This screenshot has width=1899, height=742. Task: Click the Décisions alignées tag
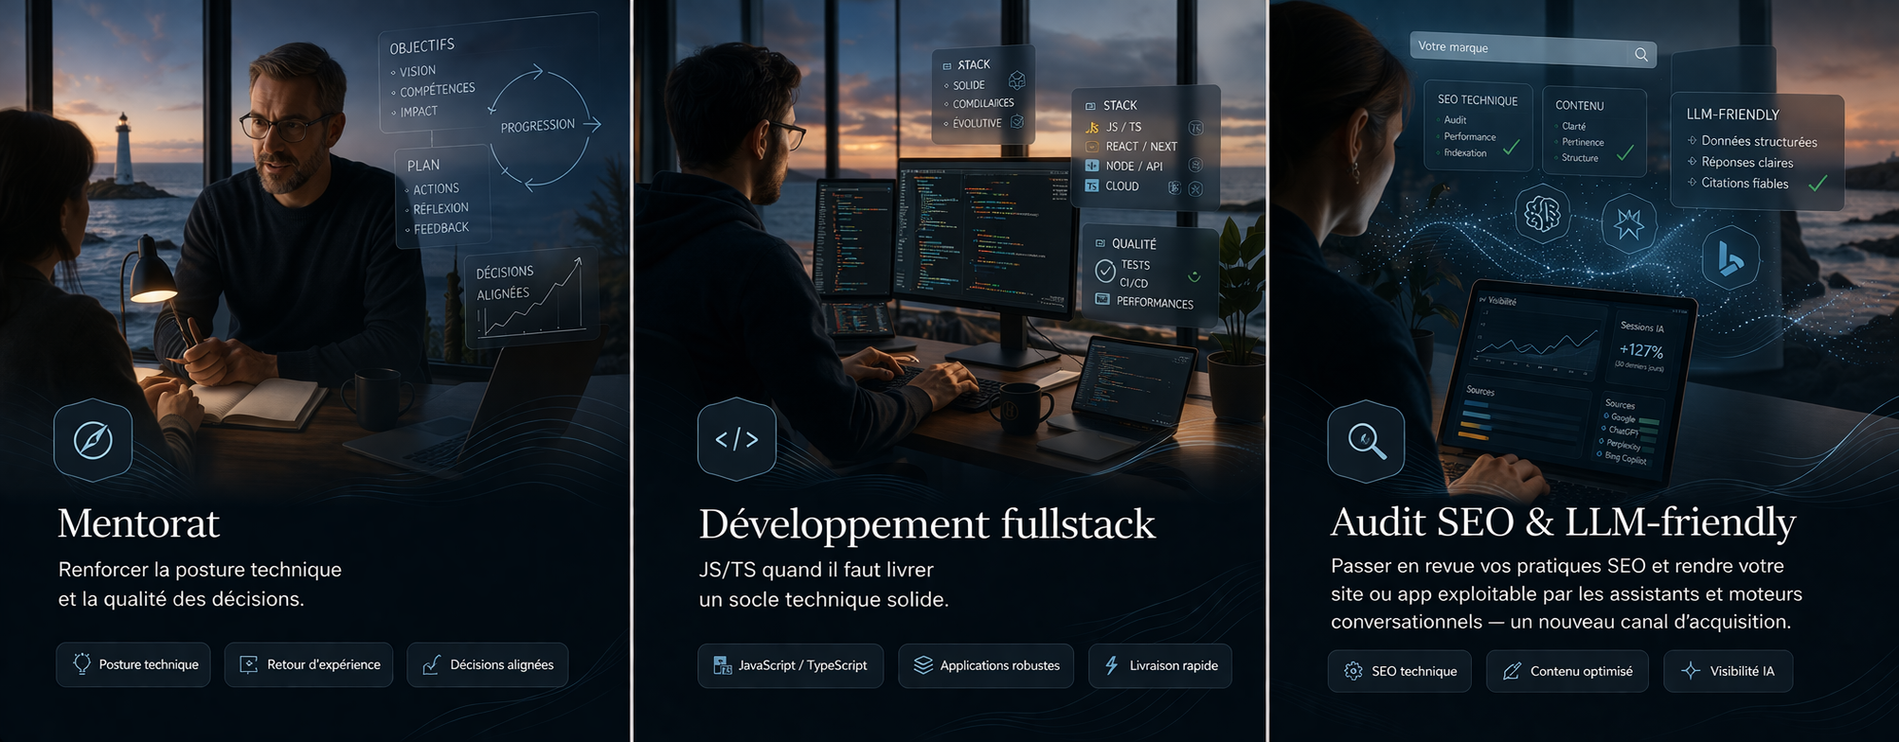pyautogui.click(x=488, y=664)
